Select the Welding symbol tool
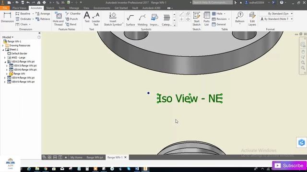 click(142, 20)
